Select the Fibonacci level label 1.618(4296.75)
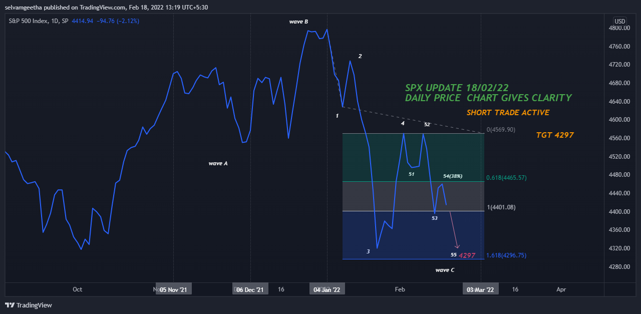Image resolution: width=641 pixels, height=314 pixels. [x=506, y=255]
